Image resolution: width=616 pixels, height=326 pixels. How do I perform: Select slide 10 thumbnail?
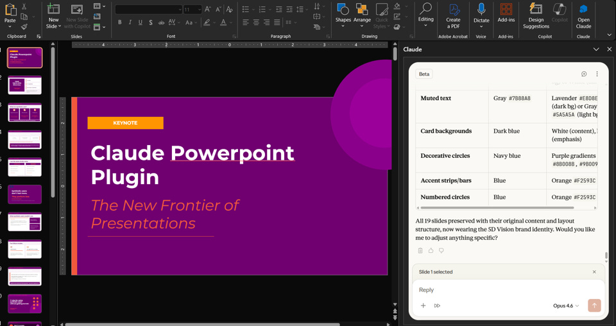[x=24, y=304]
